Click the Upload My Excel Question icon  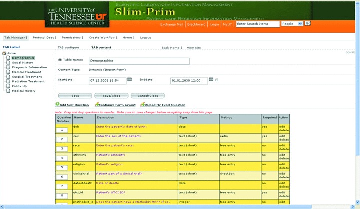142,105
